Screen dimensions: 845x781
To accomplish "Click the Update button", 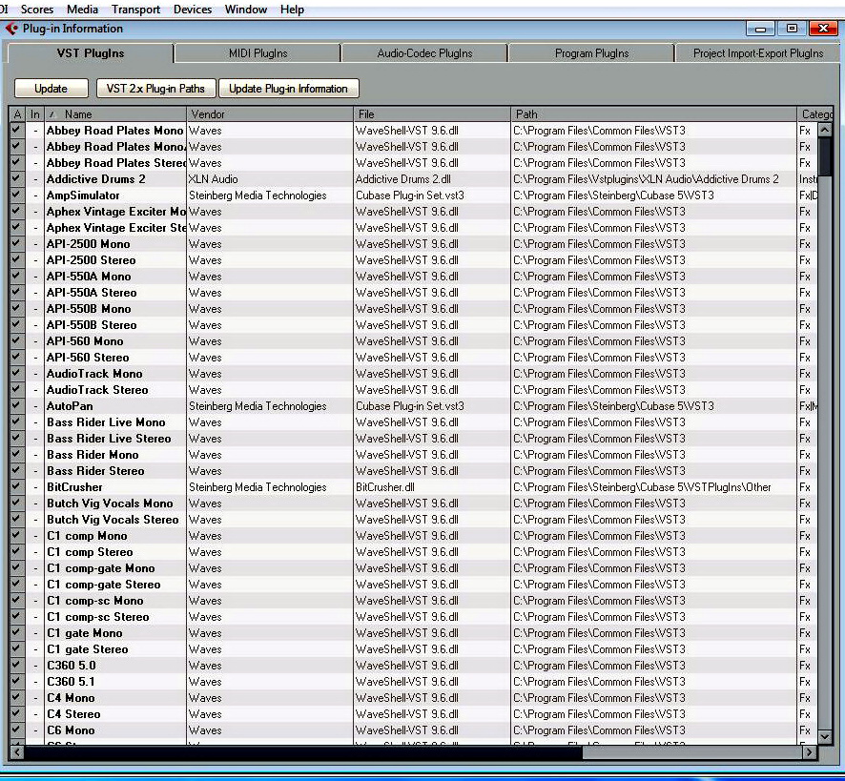I will [x=52, y=89].
